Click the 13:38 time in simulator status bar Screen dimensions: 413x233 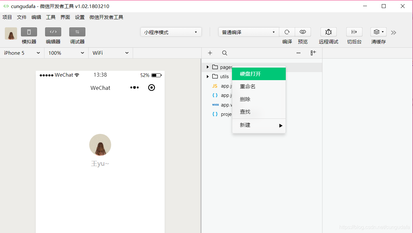point(100,75)
